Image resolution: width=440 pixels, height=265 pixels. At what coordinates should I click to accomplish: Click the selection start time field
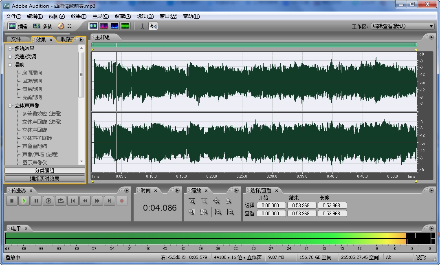pyautogui.click(x=271, y=205)
